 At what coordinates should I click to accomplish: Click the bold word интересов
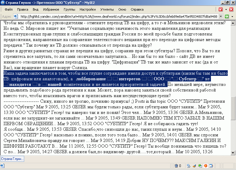point(130,79)
